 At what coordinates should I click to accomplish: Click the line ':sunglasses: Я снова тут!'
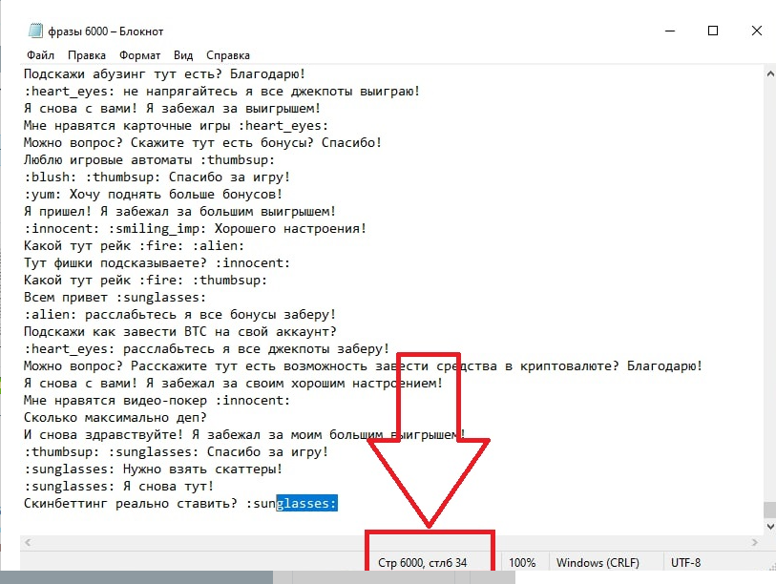tap(118, 486)
